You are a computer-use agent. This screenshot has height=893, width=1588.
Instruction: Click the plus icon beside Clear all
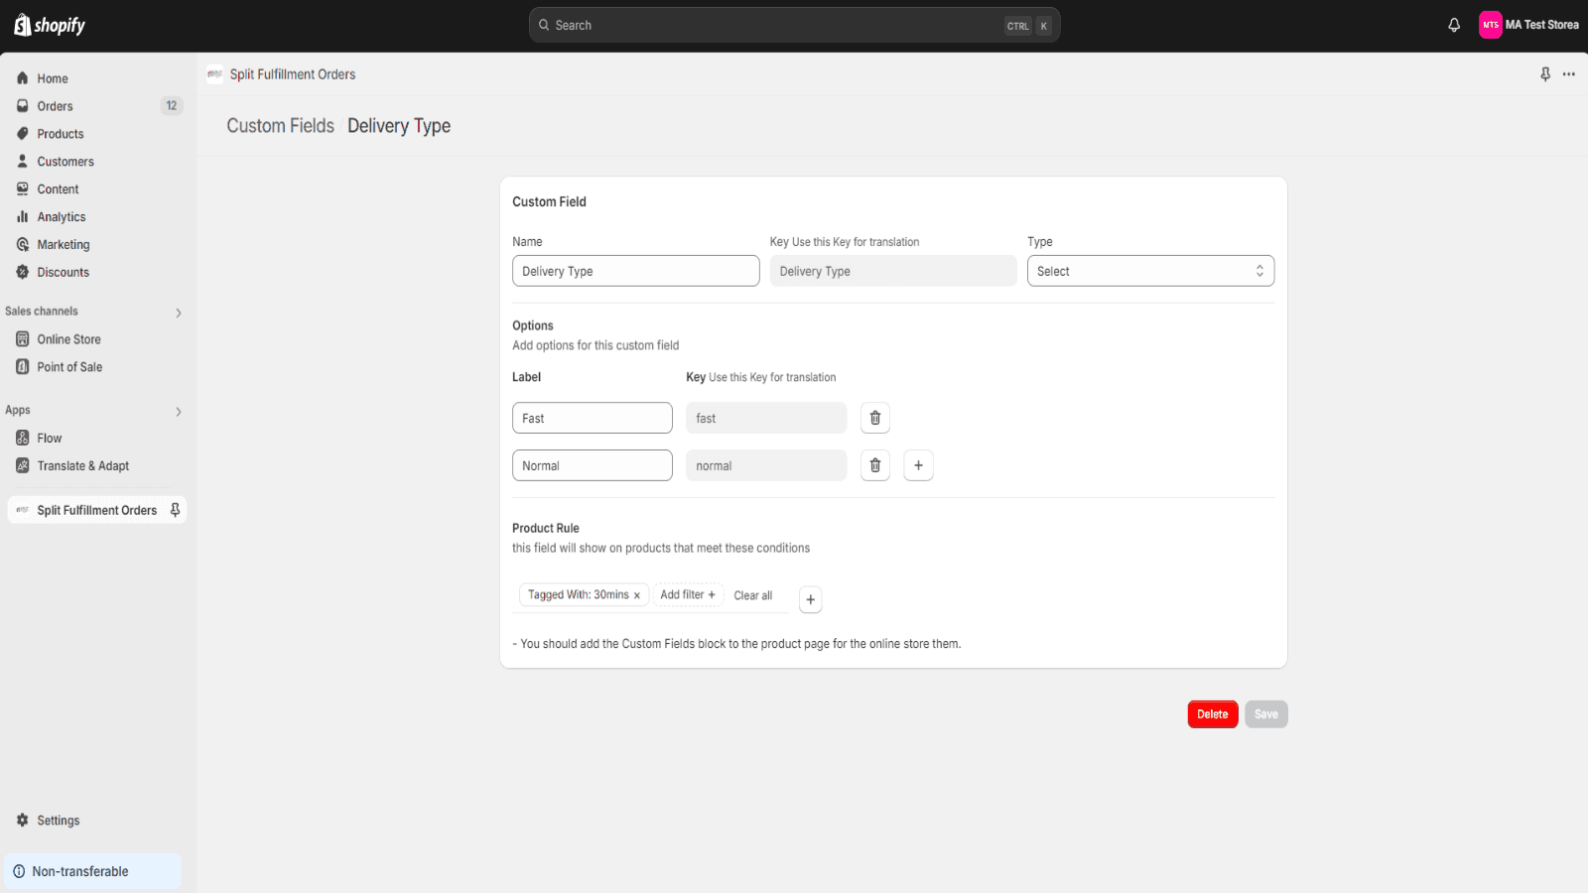tap(810, 599)
